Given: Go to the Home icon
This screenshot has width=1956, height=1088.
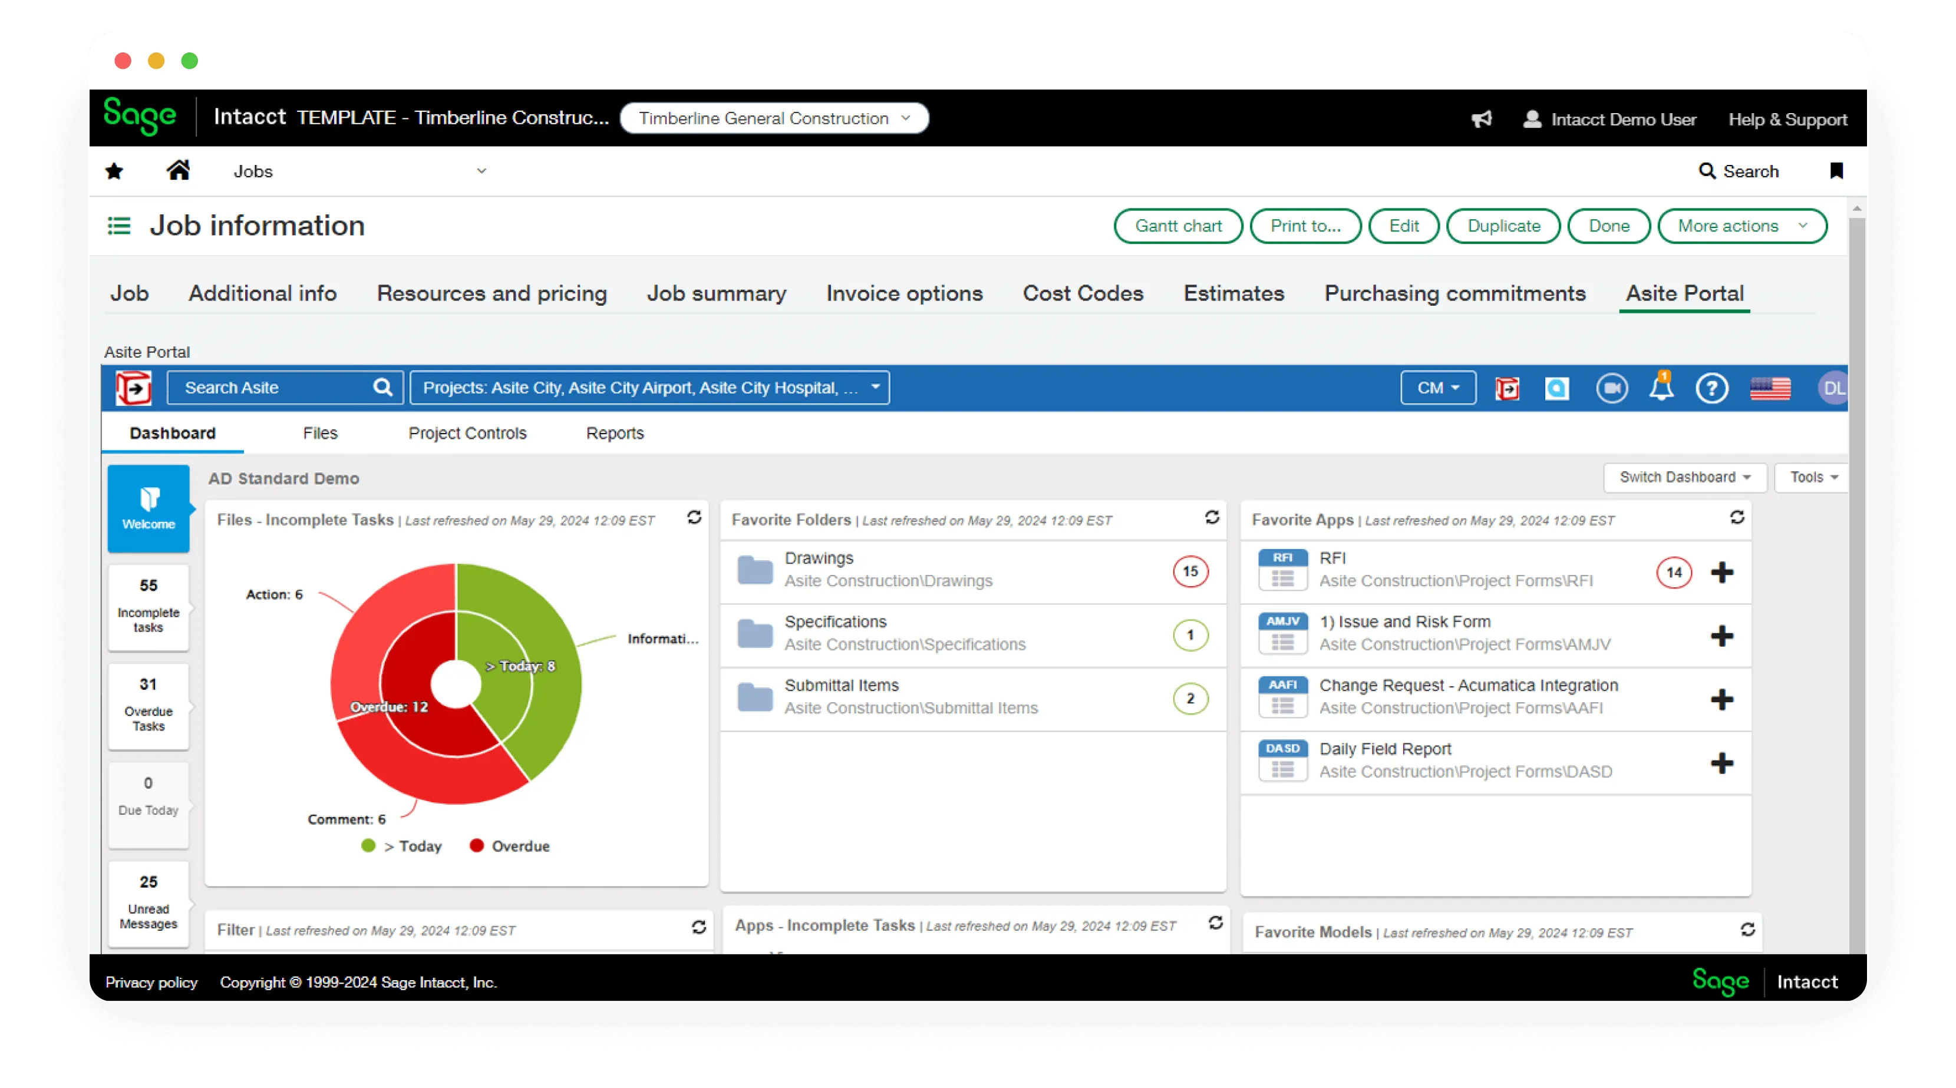Looking at the screenshot, I should [x=179, y=171].
